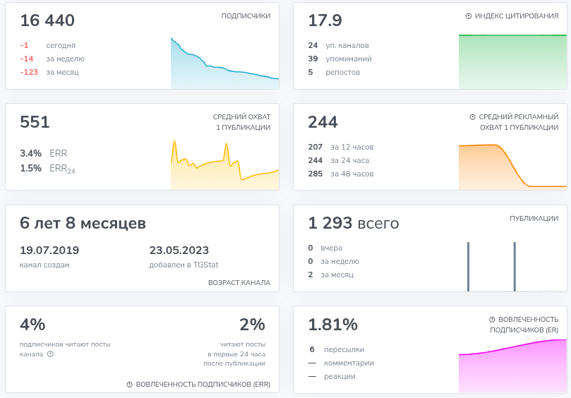This screenshot has height=398, width=571.
Task: Click help icon beside Вовлеченность подписчиков (ERR)
Action: click(129, 385)
